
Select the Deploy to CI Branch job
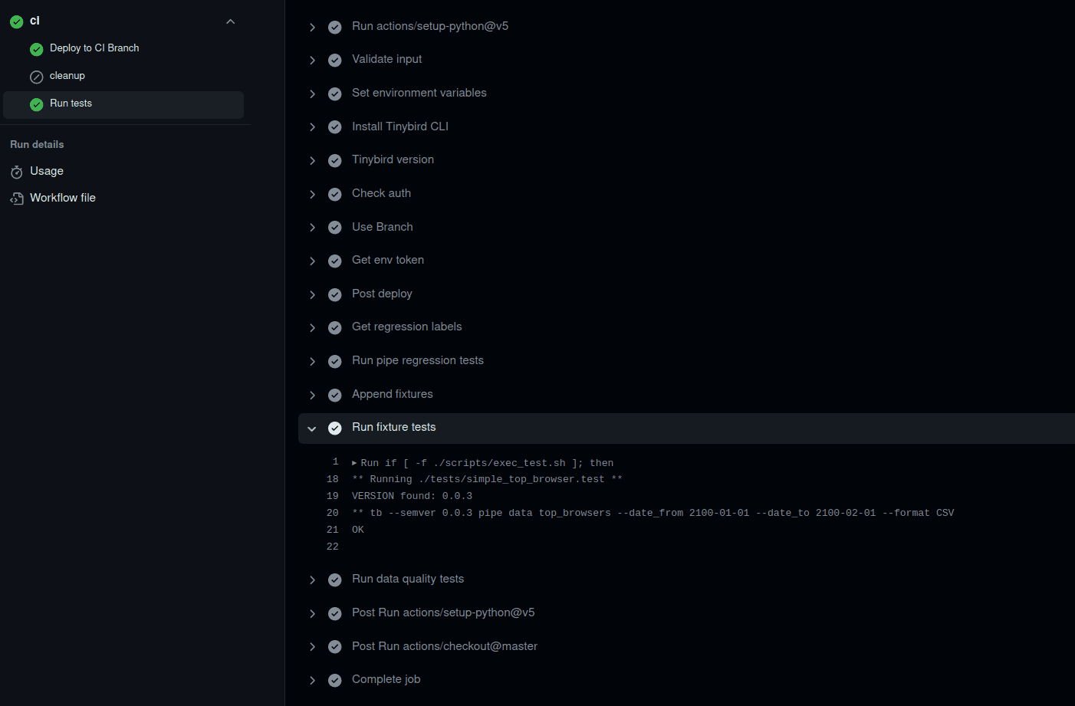click(94, 48)
